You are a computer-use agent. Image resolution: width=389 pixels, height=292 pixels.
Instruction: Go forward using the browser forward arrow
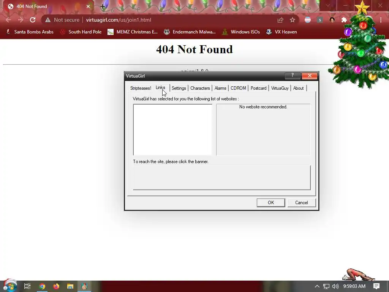(x=21, y=20)
